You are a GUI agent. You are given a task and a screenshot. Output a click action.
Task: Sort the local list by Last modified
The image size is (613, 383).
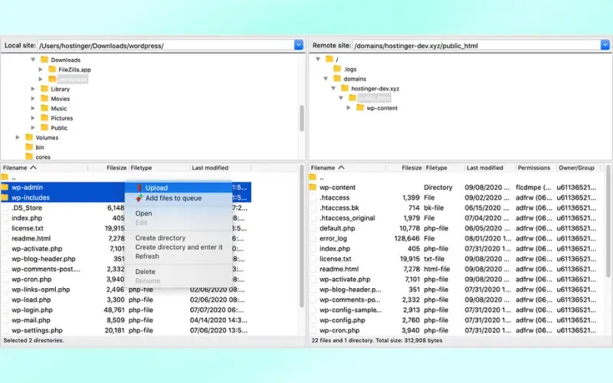pos(221,168)
